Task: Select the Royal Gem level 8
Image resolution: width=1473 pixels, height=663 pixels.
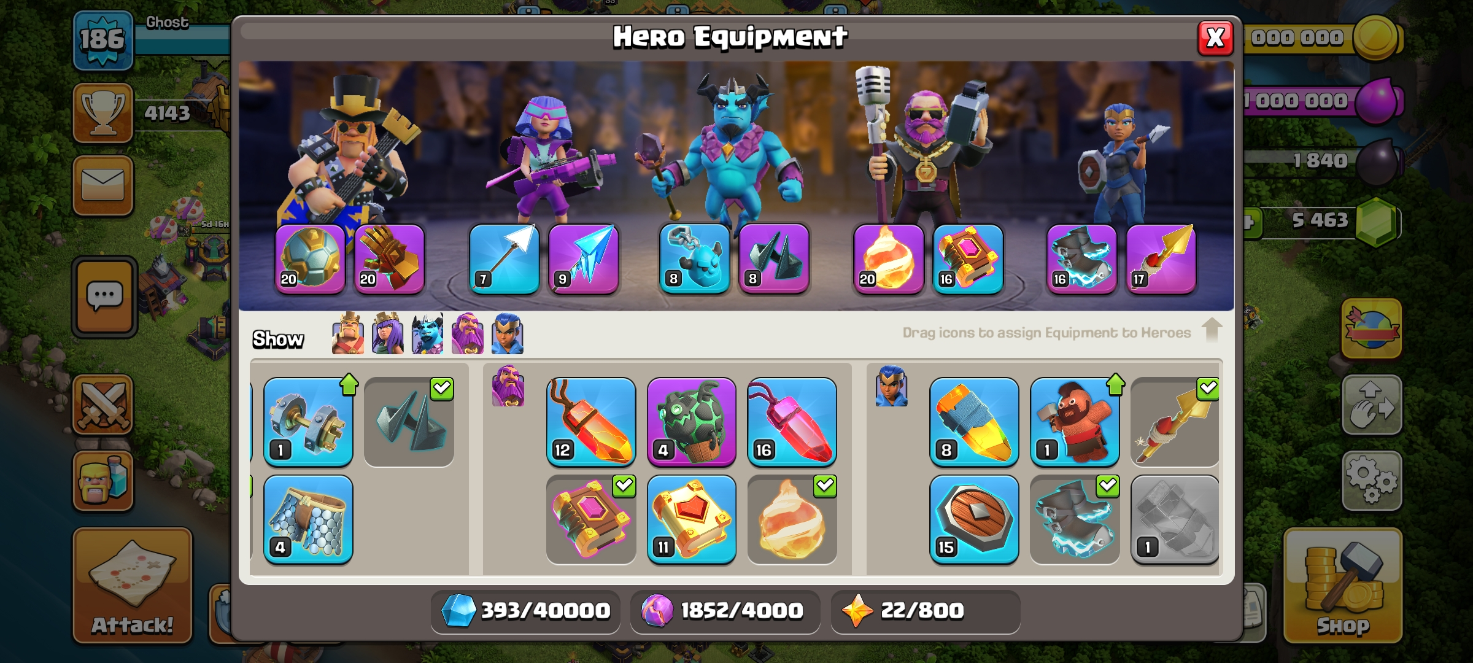Action: click(x=974, y=422)
